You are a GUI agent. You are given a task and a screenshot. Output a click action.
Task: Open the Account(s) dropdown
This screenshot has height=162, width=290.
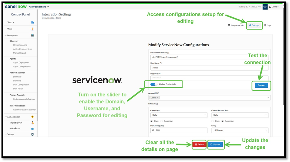209,98
